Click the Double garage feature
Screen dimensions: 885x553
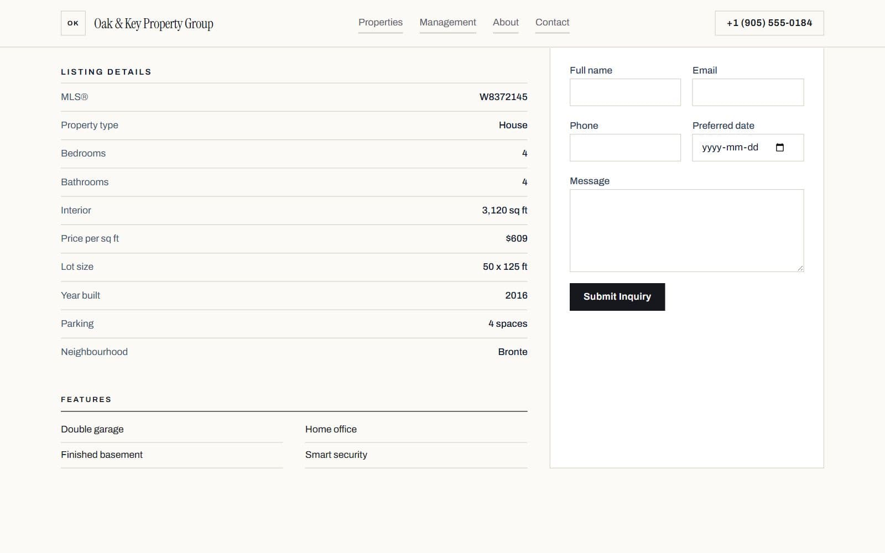pos(92,429)
